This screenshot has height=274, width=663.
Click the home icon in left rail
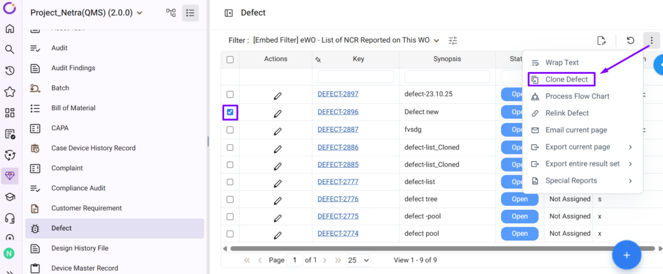10,29
